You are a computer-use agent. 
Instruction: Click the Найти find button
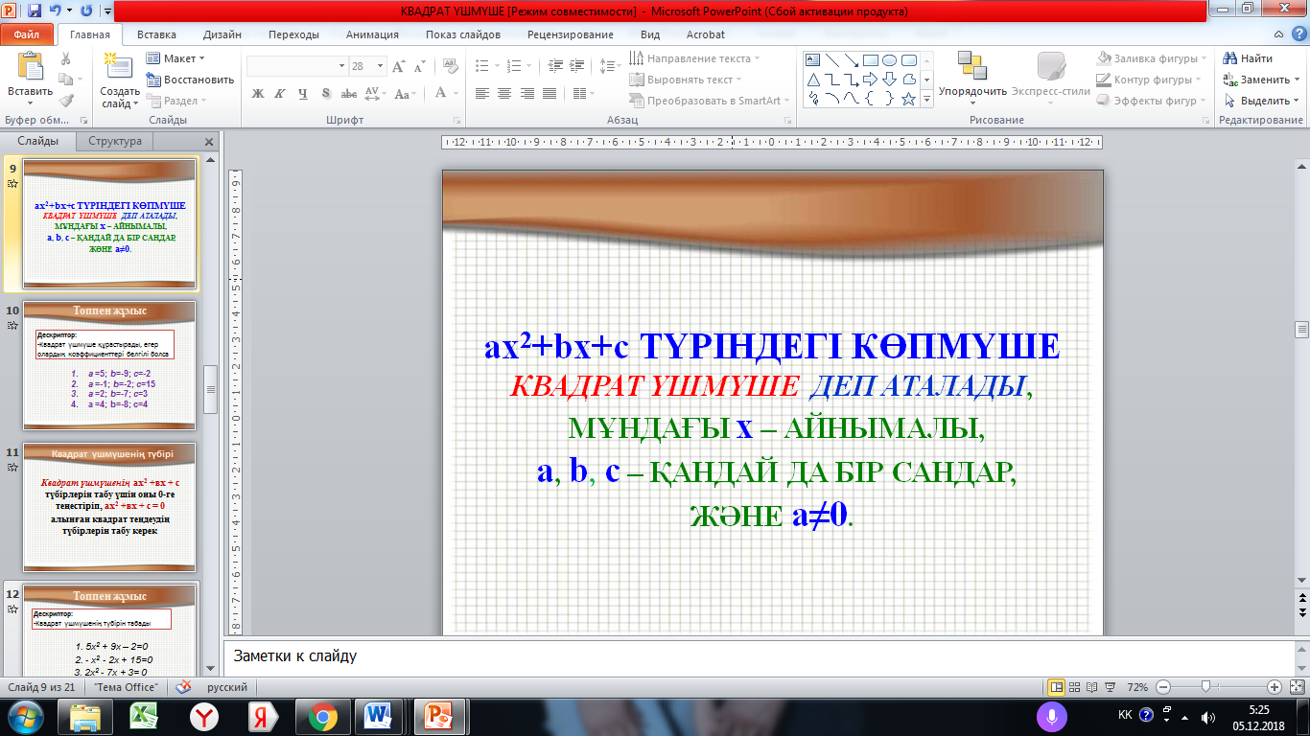pyautogui.click(x=1249, y=58)
